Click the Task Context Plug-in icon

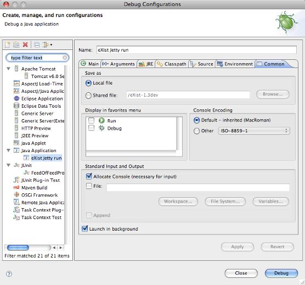click(16, 210)
